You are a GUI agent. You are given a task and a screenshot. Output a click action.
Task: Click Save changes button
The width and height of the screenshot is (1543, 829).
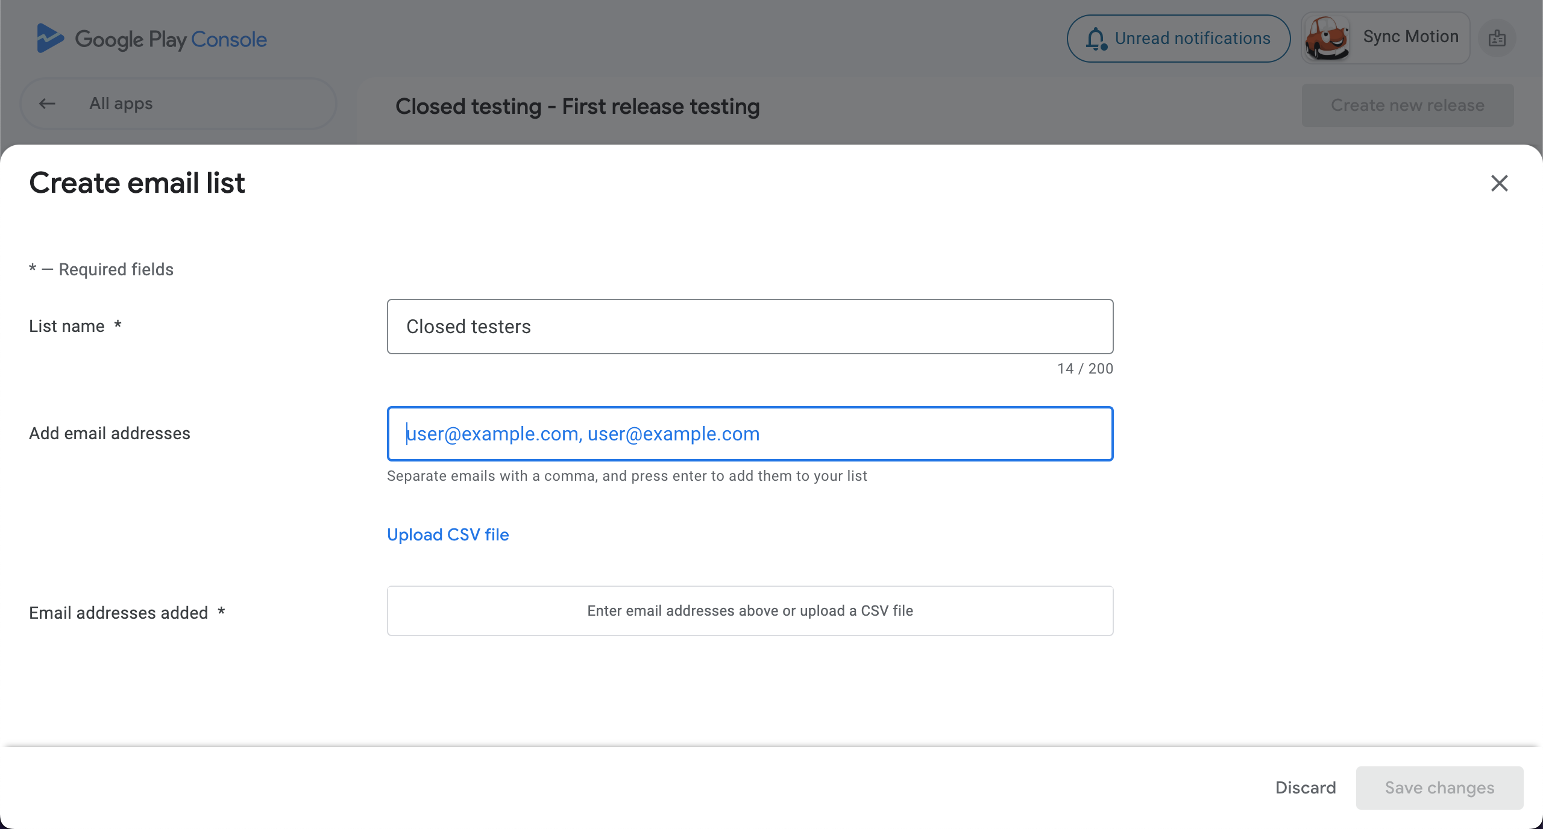click(1439, 788)
